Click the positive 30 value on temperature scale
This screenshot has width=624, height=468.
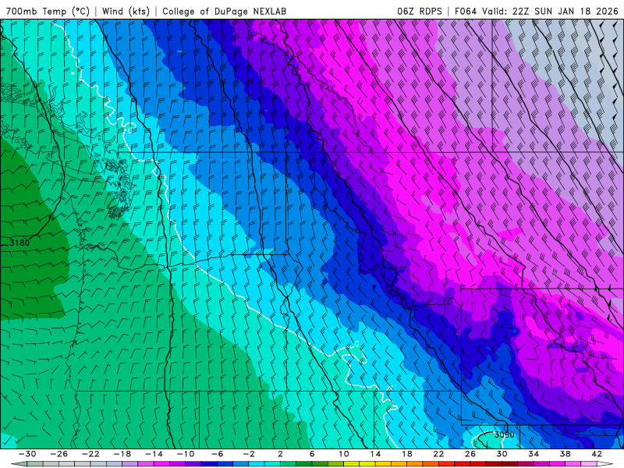point(502,454)
